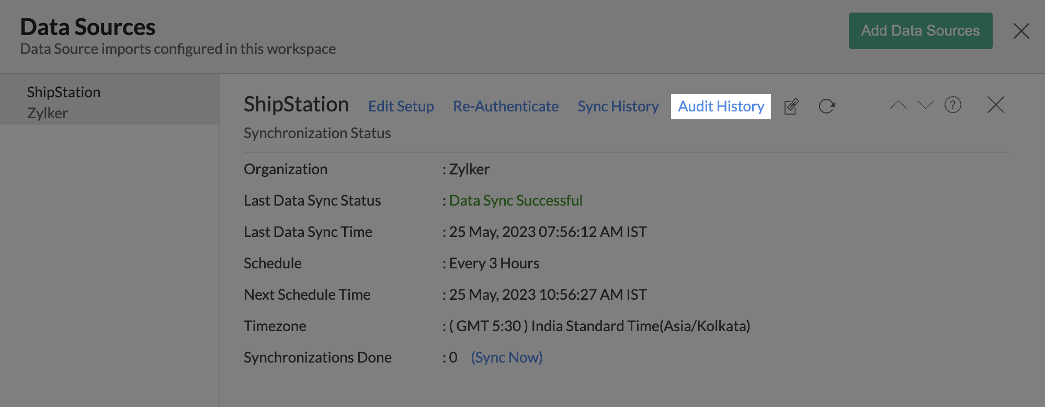The width and height of the screenshot is (1045, 407).
Task: Click the Every 3 Hours schedule value
Action: (x=494, y=263)
